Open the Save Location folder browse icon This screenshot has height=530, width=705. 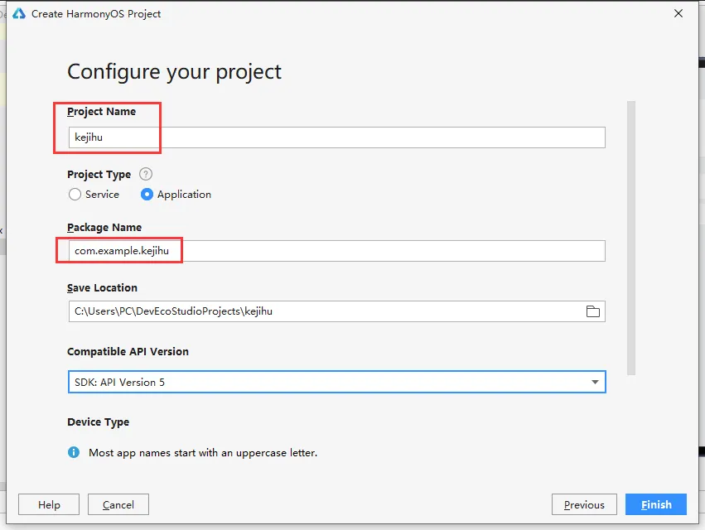(x=592, y=311)
